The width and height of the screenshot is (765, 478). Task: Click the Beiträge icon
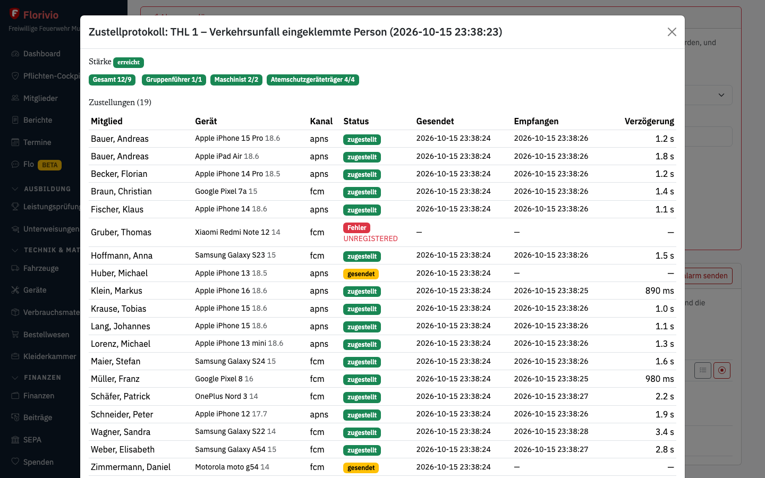tap(15, 417)
